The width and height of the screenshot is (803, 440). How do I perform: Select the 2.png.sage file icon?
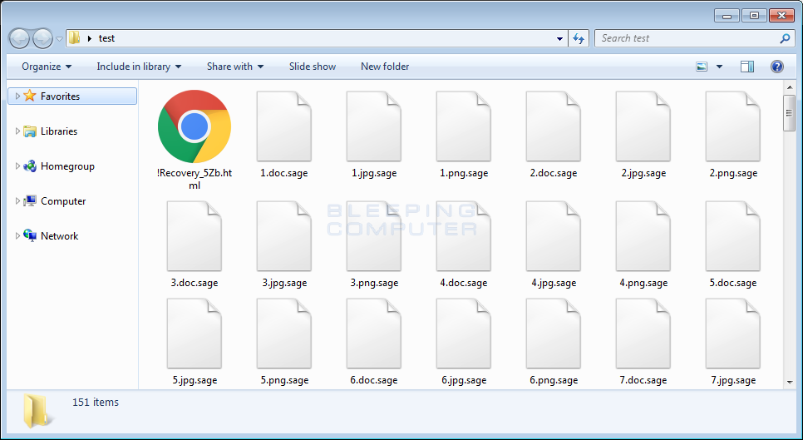click(733, 126)
